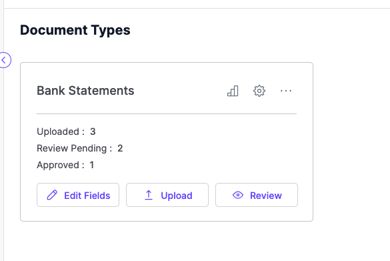The image size is (390, 261).
Task: Click the "Review Pending :" label text
Action: pyautogui.click(x=75, y=148)
